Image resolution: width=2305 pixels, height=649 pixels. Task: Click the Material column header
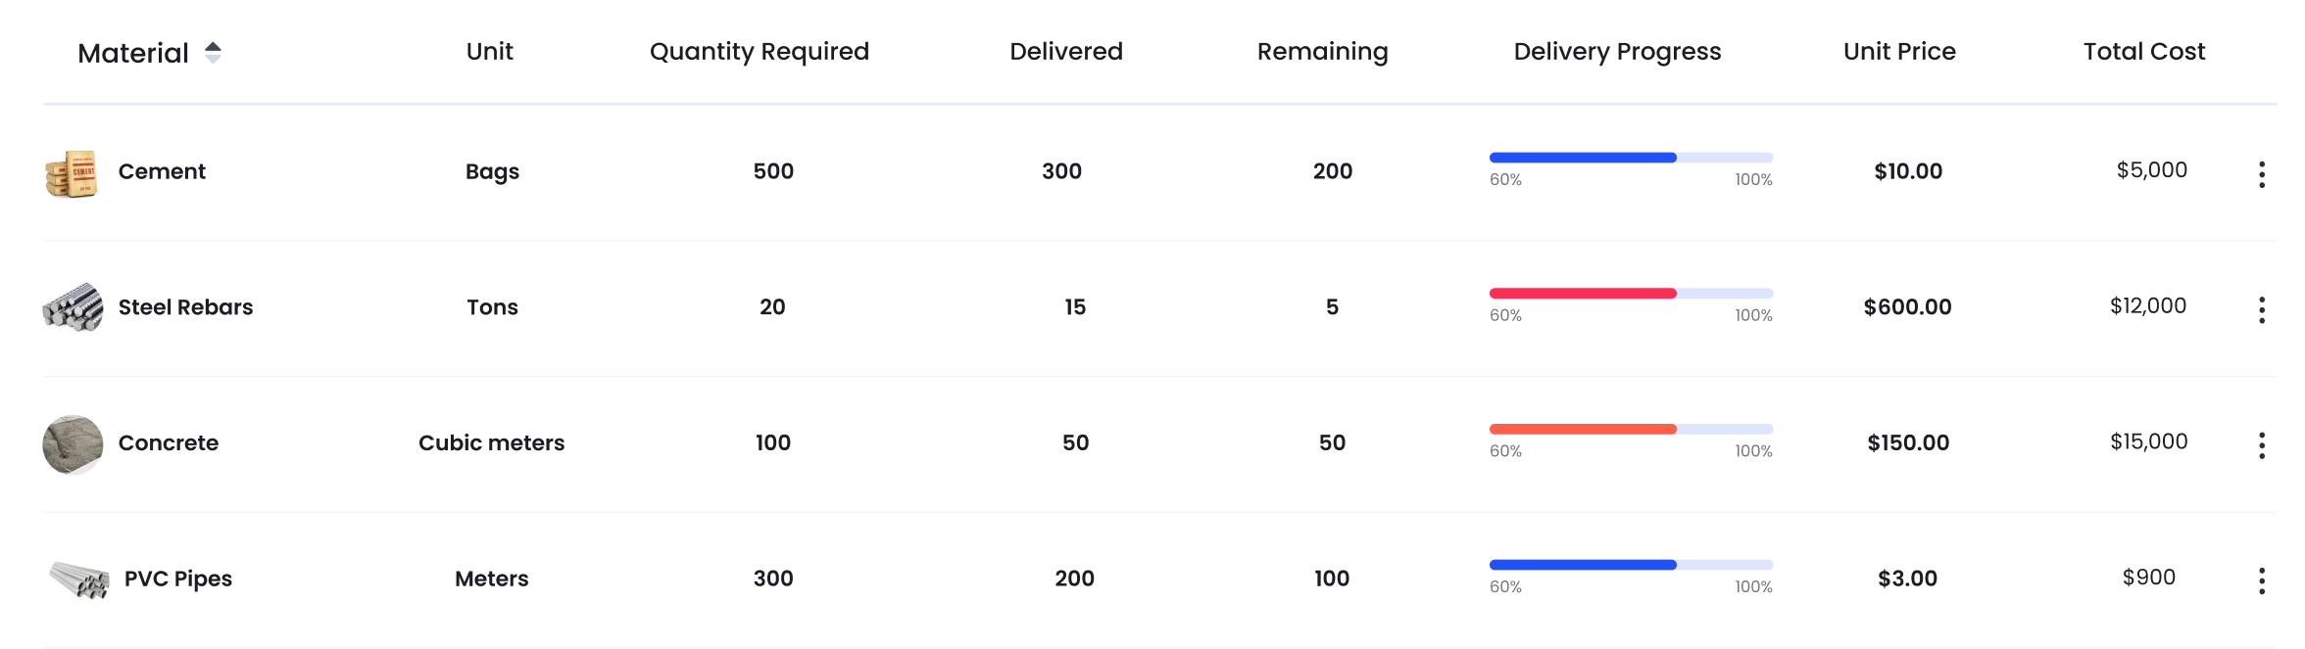(133, 53)
